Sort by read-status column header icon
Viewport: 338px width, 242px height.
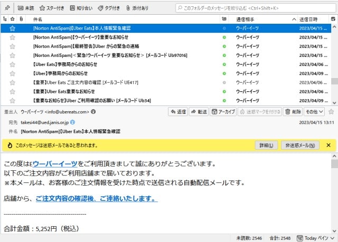(x=224, y=19)
